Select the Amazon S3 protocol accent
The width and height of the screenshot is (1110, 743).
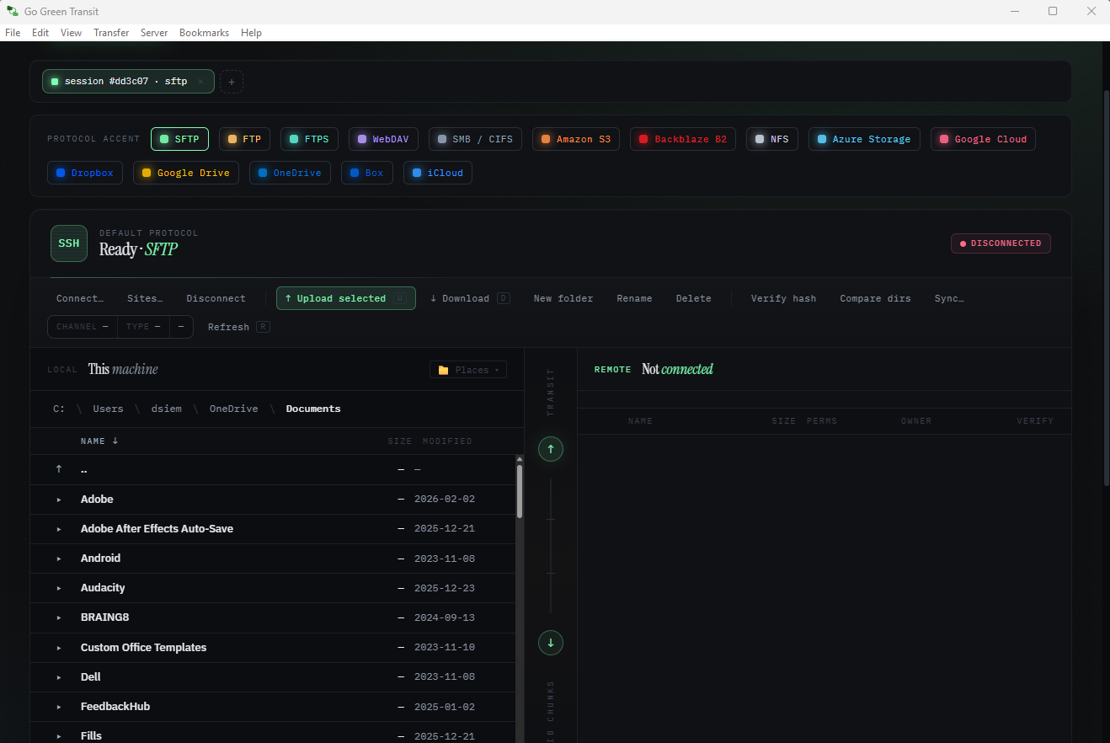(576, 139)
